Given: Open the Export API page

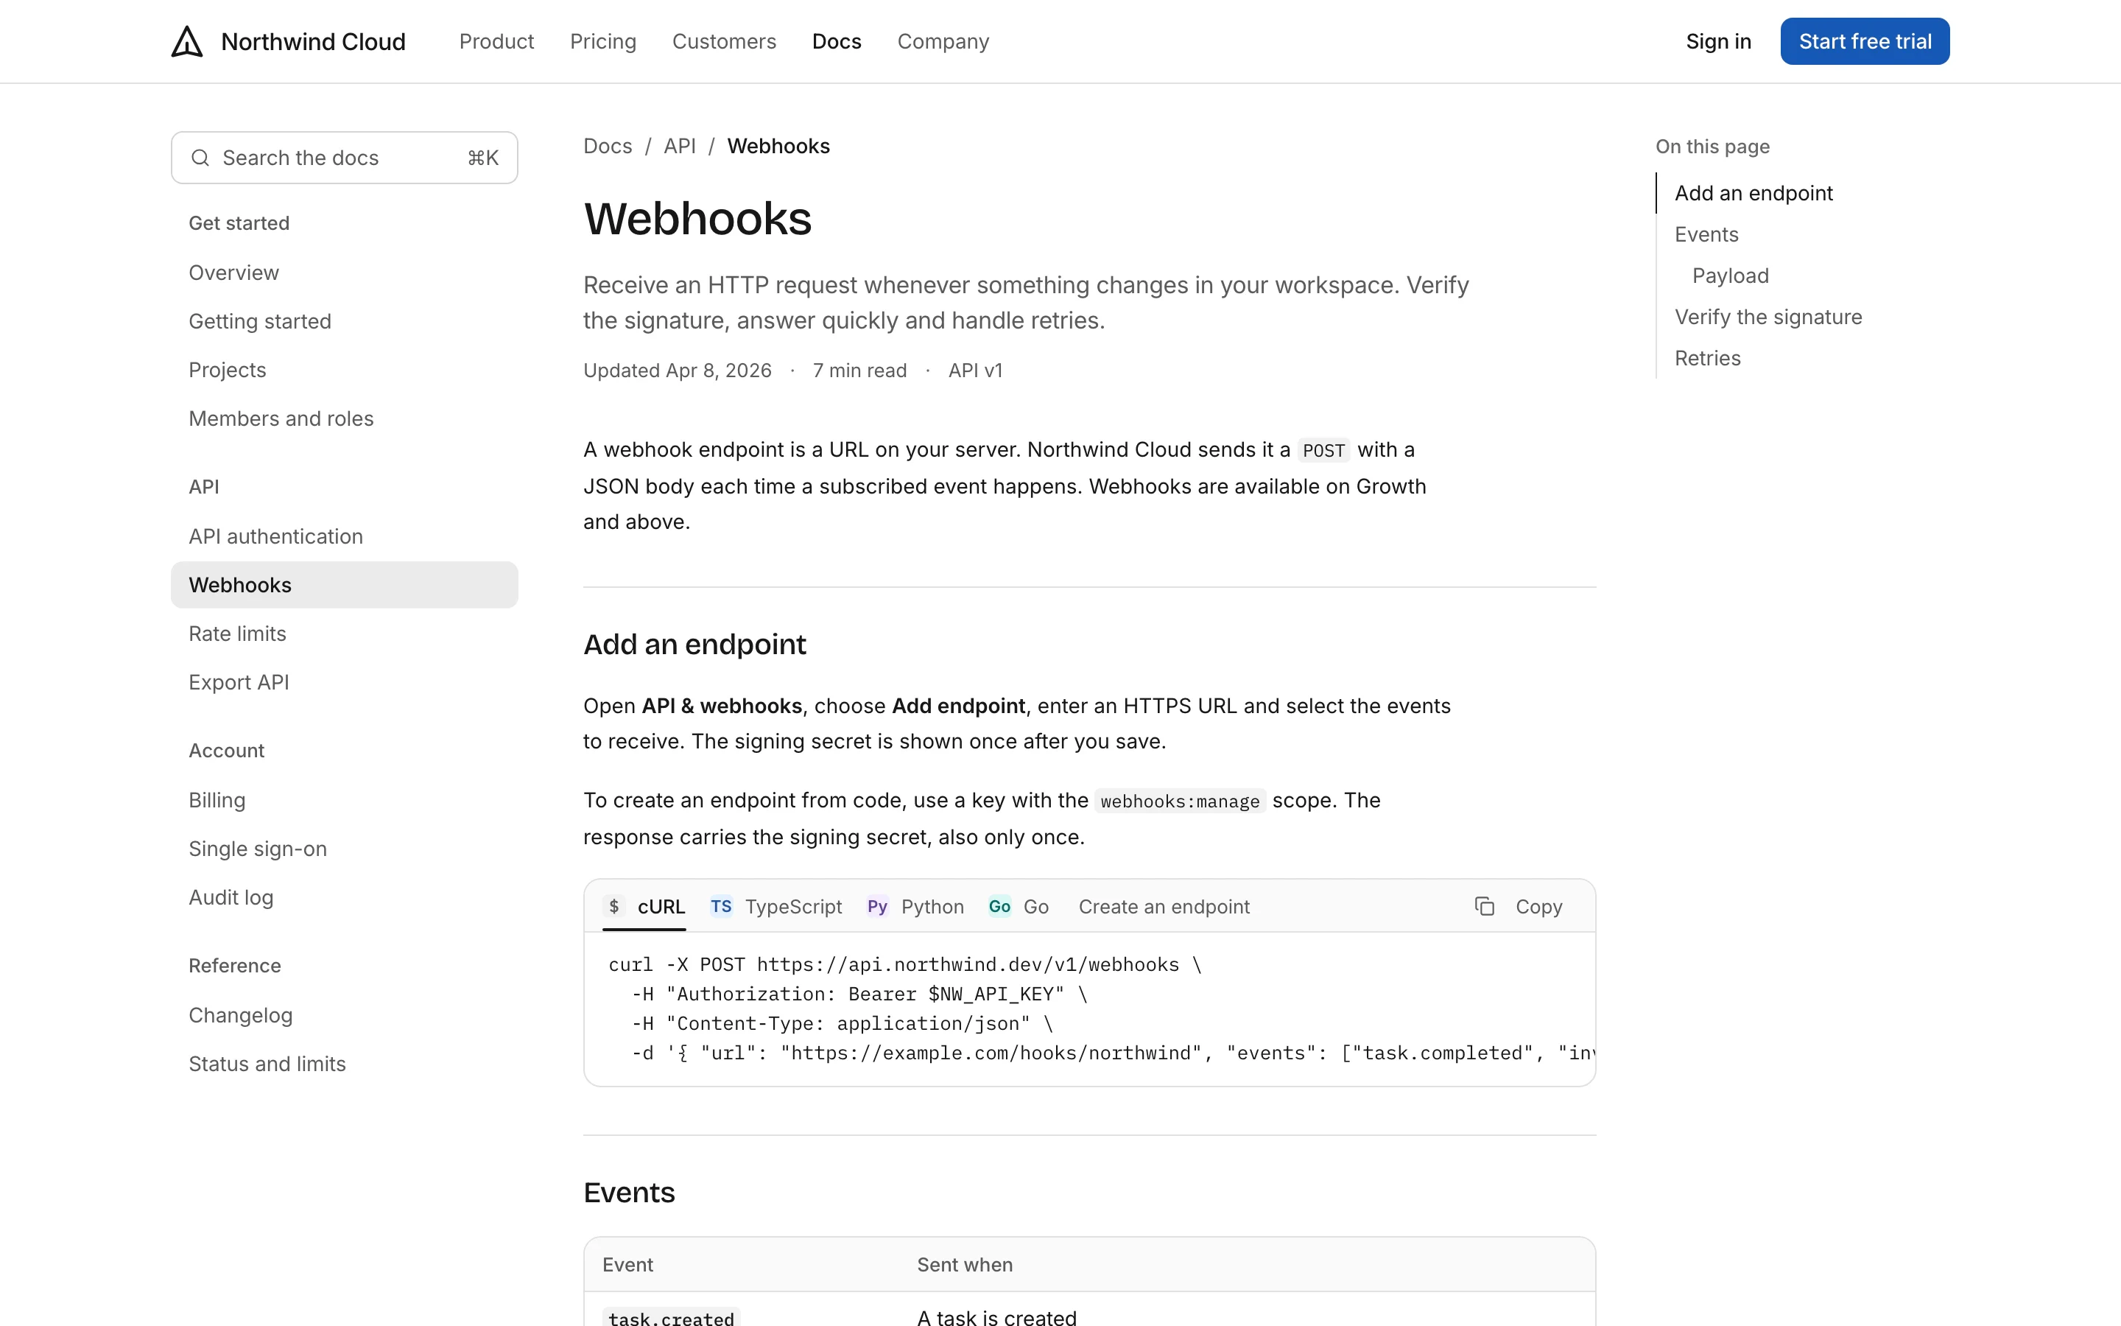Looking at the screenshot, I should [345, 682].
